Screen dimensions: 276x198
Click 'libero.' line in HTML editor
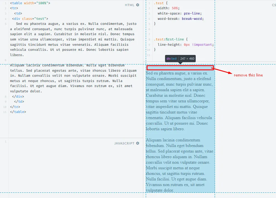pyautogui.click(x=17, y=55)
